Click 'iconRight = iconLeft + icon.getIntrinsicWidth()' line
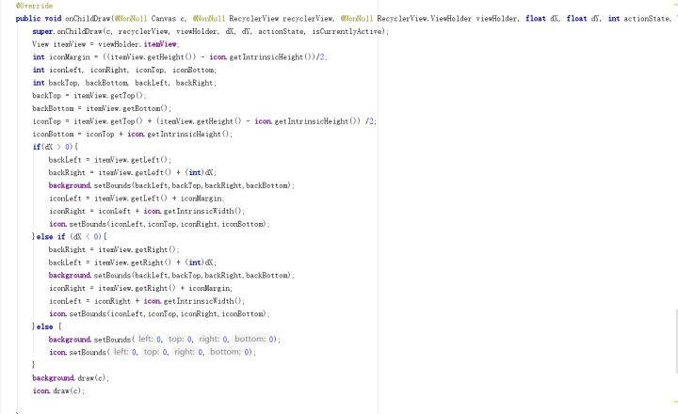This screenshot has height=414, width=678. click(147, 211)
